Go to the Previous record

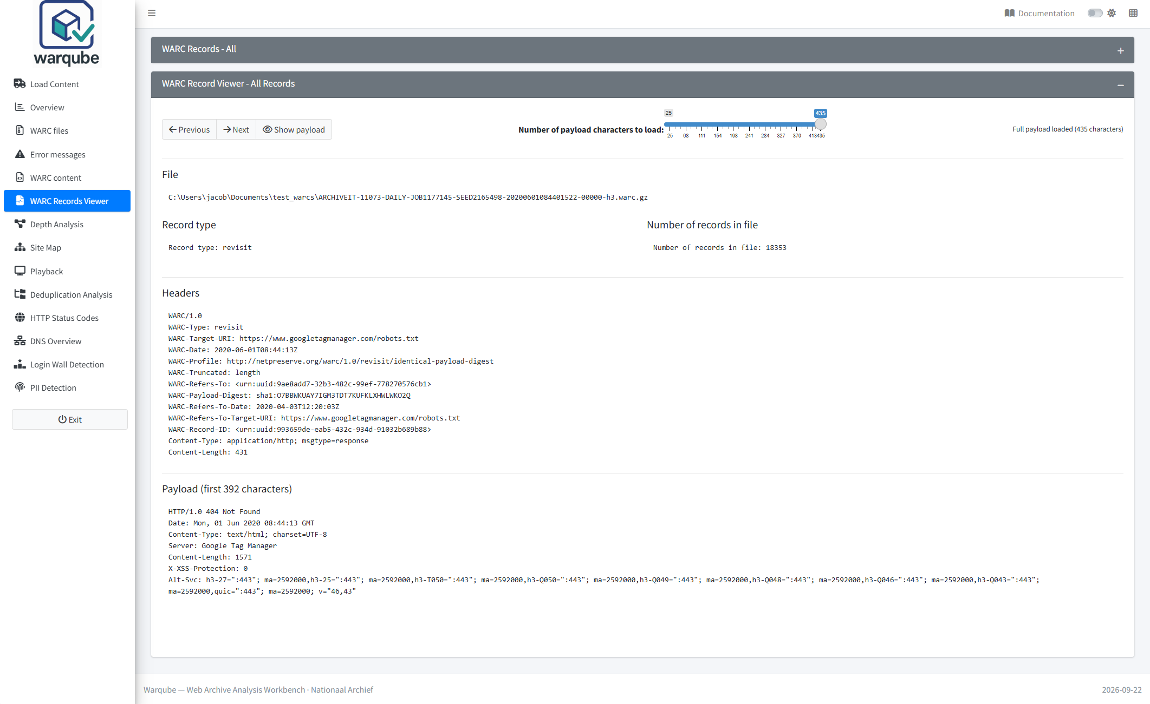(189, 129)
